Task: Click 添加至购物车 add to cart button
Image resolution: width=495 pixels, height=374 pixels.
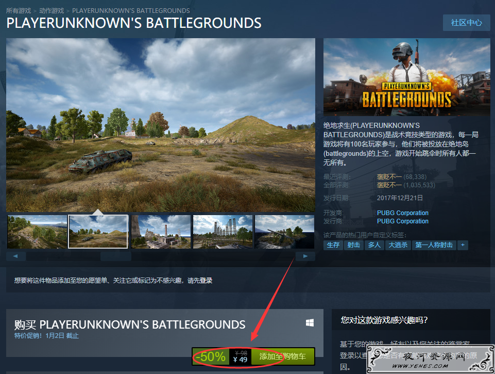Action: pyautogui.click(x=283, y=356)
